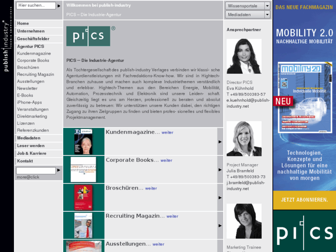336x252 pixels.
Task: Open the iPhone-Apps submenu link
Action: click(30, 103)
